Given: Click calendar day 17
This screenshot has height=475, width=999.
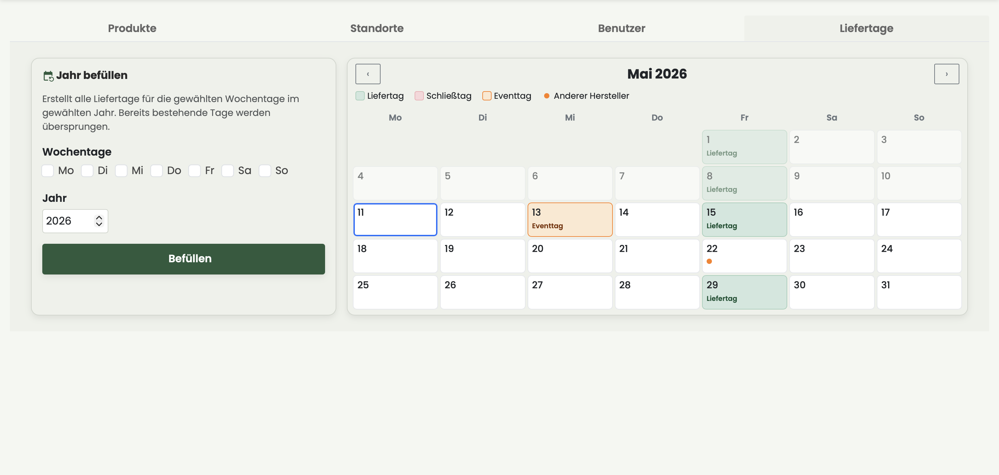Looking at the screenshot, I should [919, 219].
